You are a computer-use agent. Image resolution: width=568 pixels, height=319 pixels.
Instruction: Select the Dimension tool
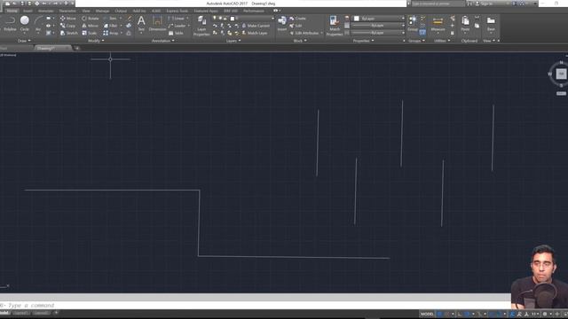pos(157,24)
